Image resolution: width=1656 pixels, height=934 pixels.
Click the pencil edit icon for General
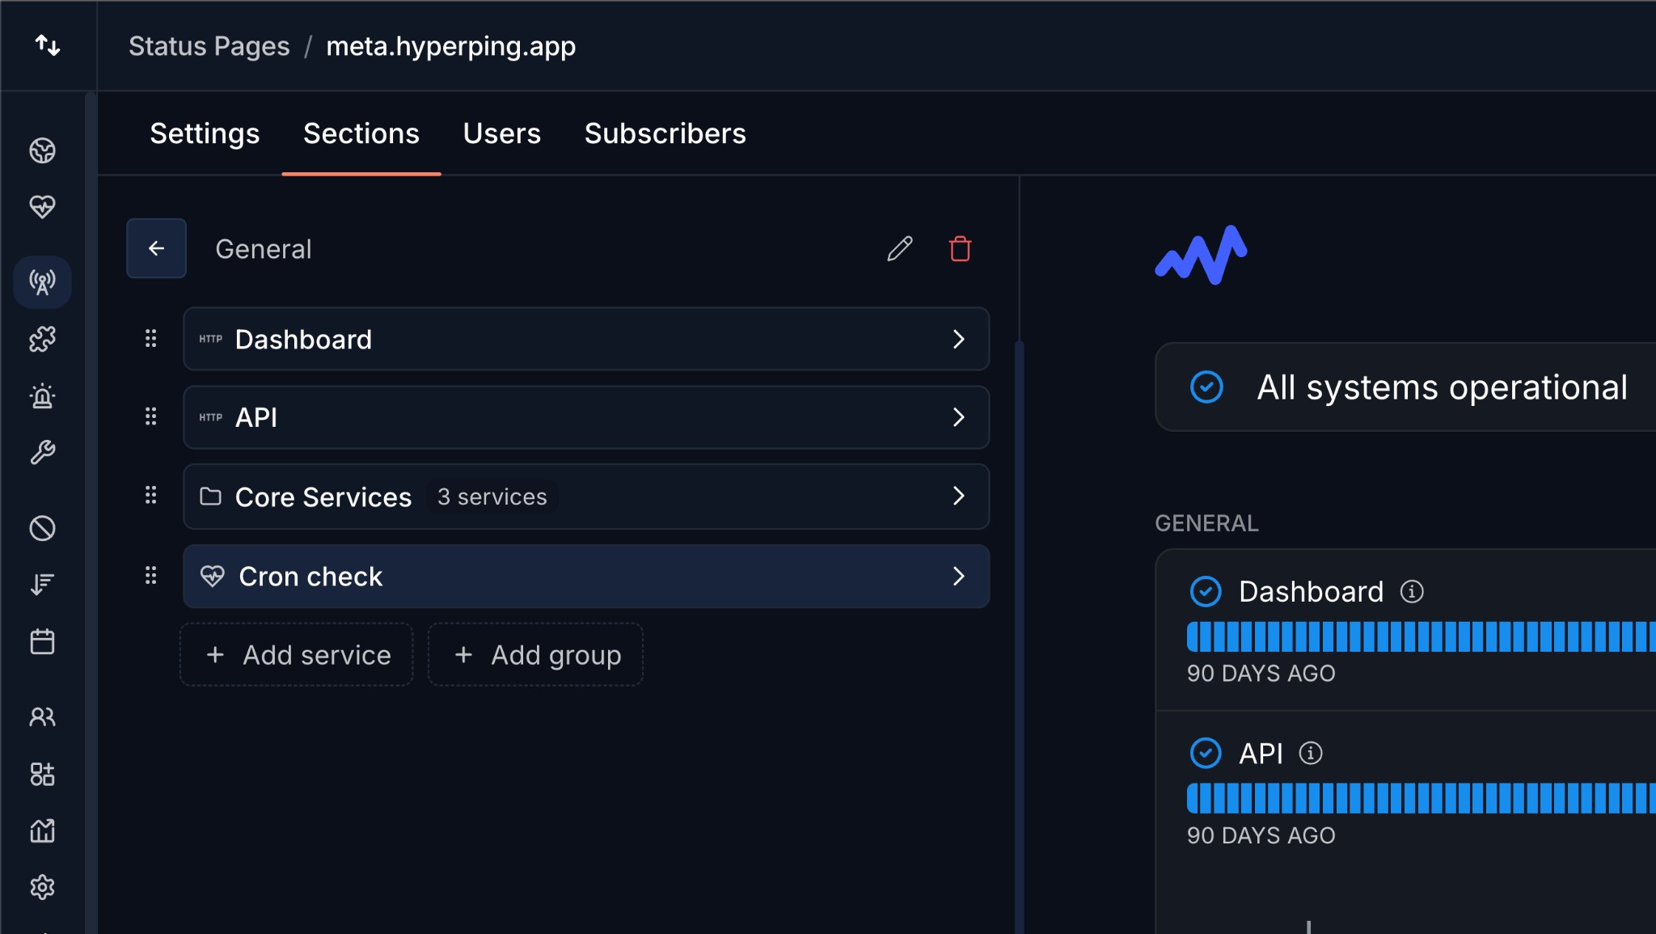(899, 249)
